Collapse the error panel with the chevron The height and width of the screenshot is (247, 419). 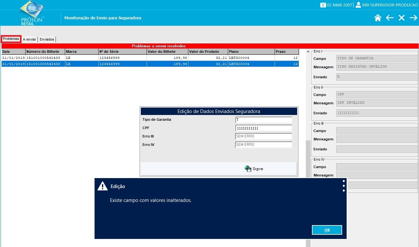pyautogui.click(x=308, y=52)
